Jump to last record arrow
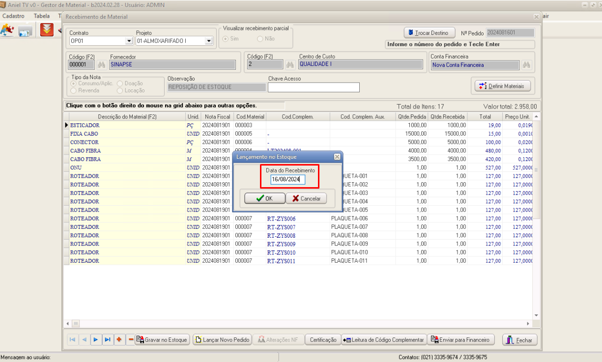Image resolution: width=602 pixels, height=362 pixels. (107, 340)
